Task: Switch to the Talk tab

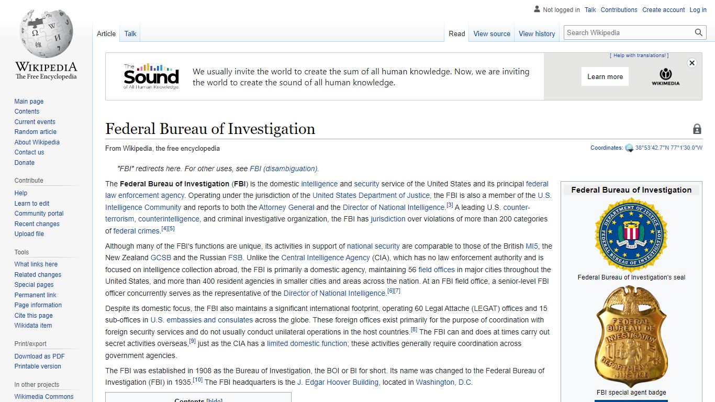Action: [130, 33]
